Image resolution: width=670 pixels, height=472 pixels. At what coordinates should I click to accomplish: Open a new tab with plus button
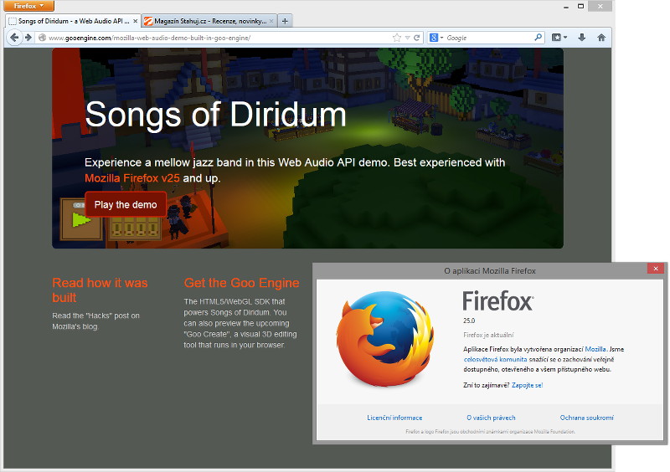[286, 21]
